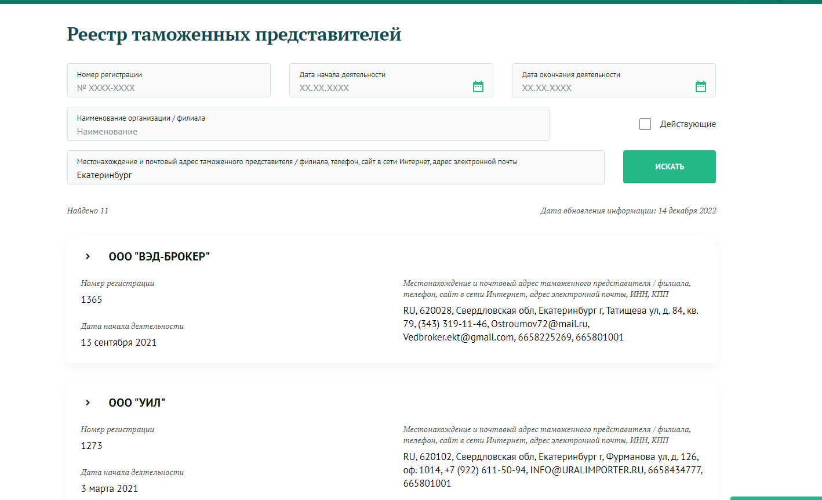Expand the ООО "ВЭД-БРОКЕР" entry chevron

coord(88,256)
